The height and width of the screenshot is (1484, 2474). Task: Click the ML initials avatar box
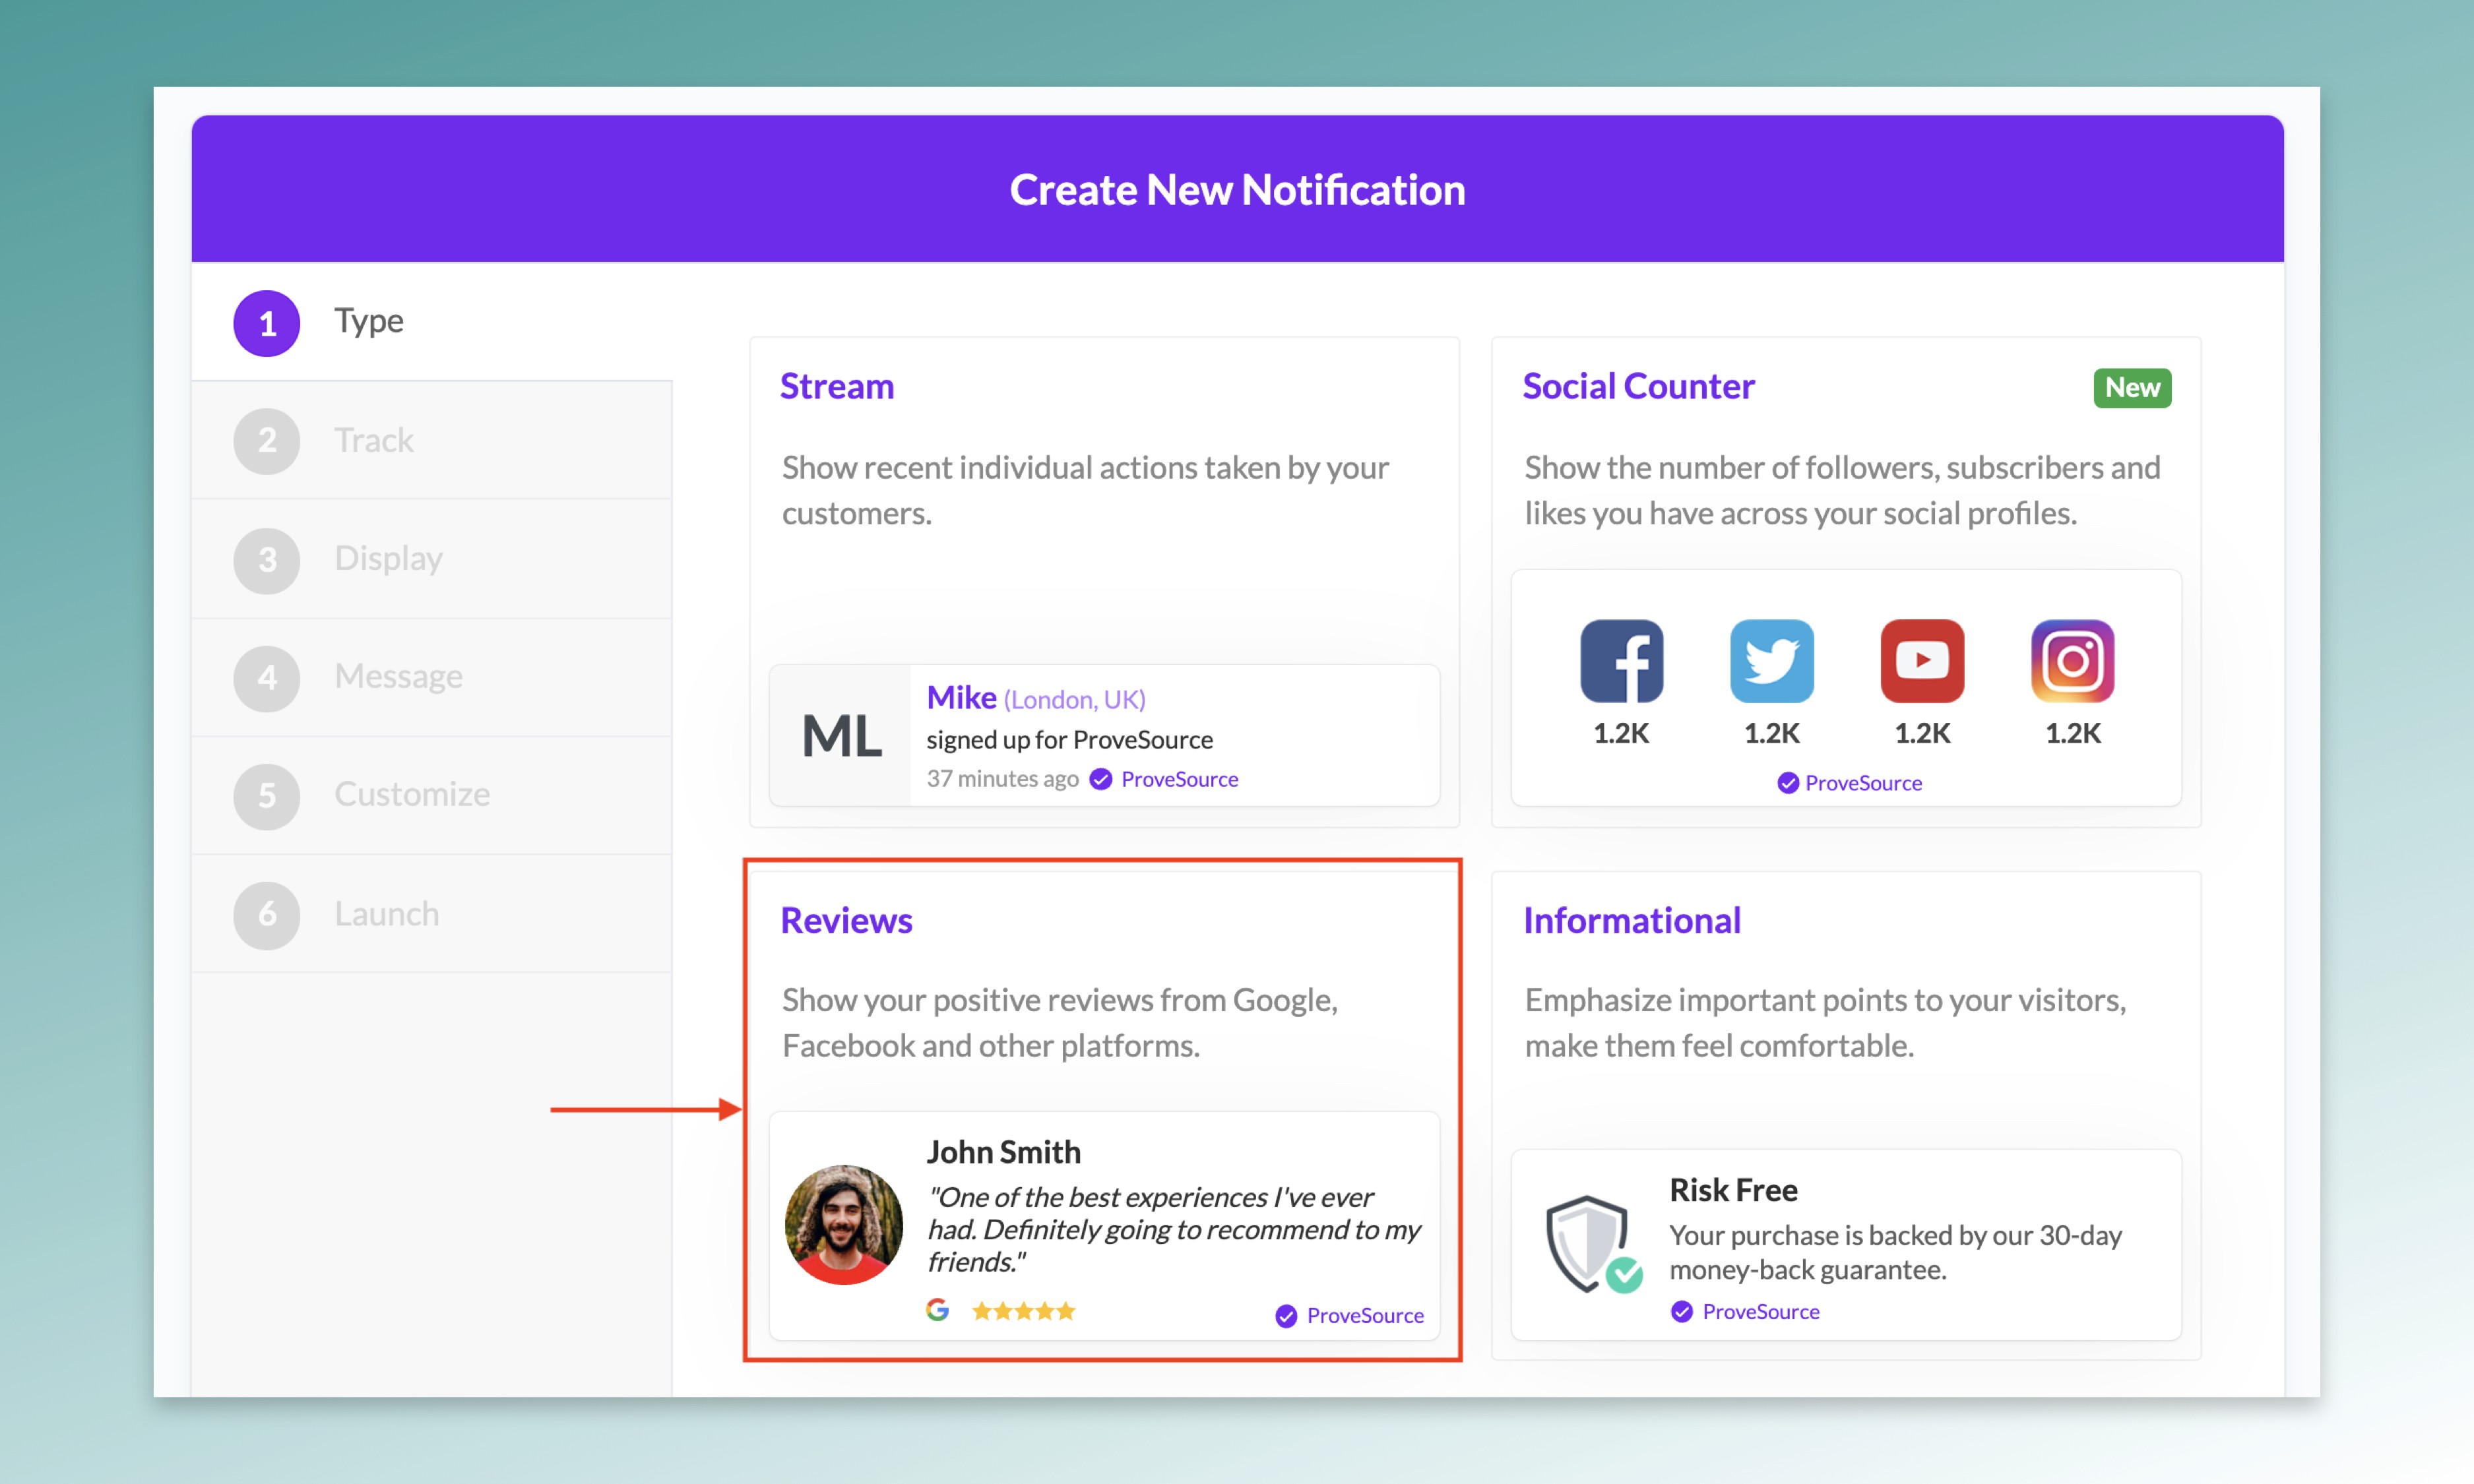pos(841,736)
